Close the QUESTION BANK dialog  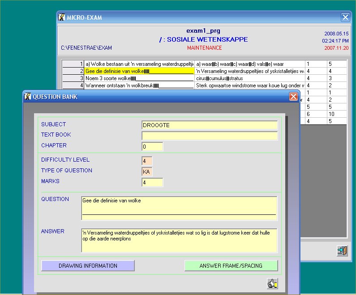pos(293,97)
